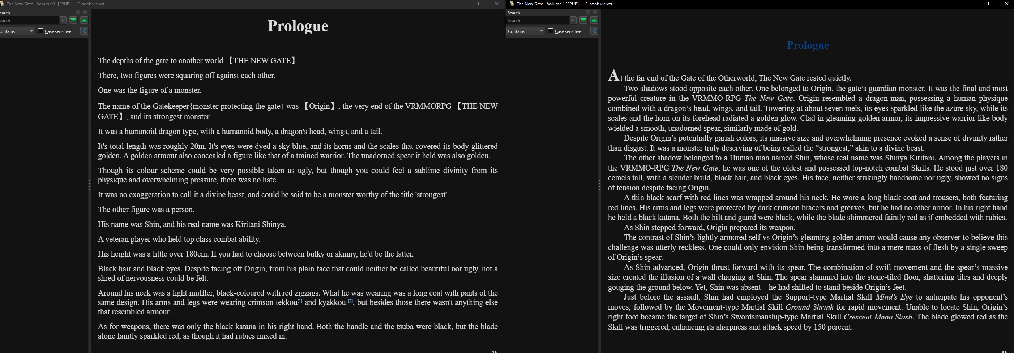Focus the Search field in Volume 01 window
Screen dimensions: 1014x353
click(30, 21)
